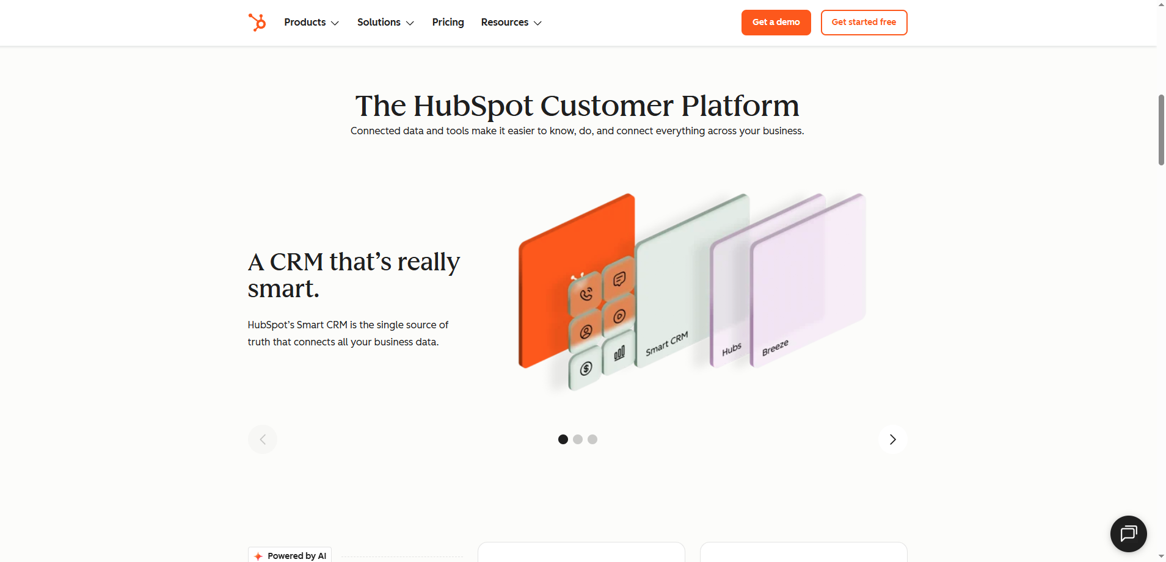1166x562 pixels.
Task: Click the dollar sign icon tile
Action: click(x=586, y=369)
